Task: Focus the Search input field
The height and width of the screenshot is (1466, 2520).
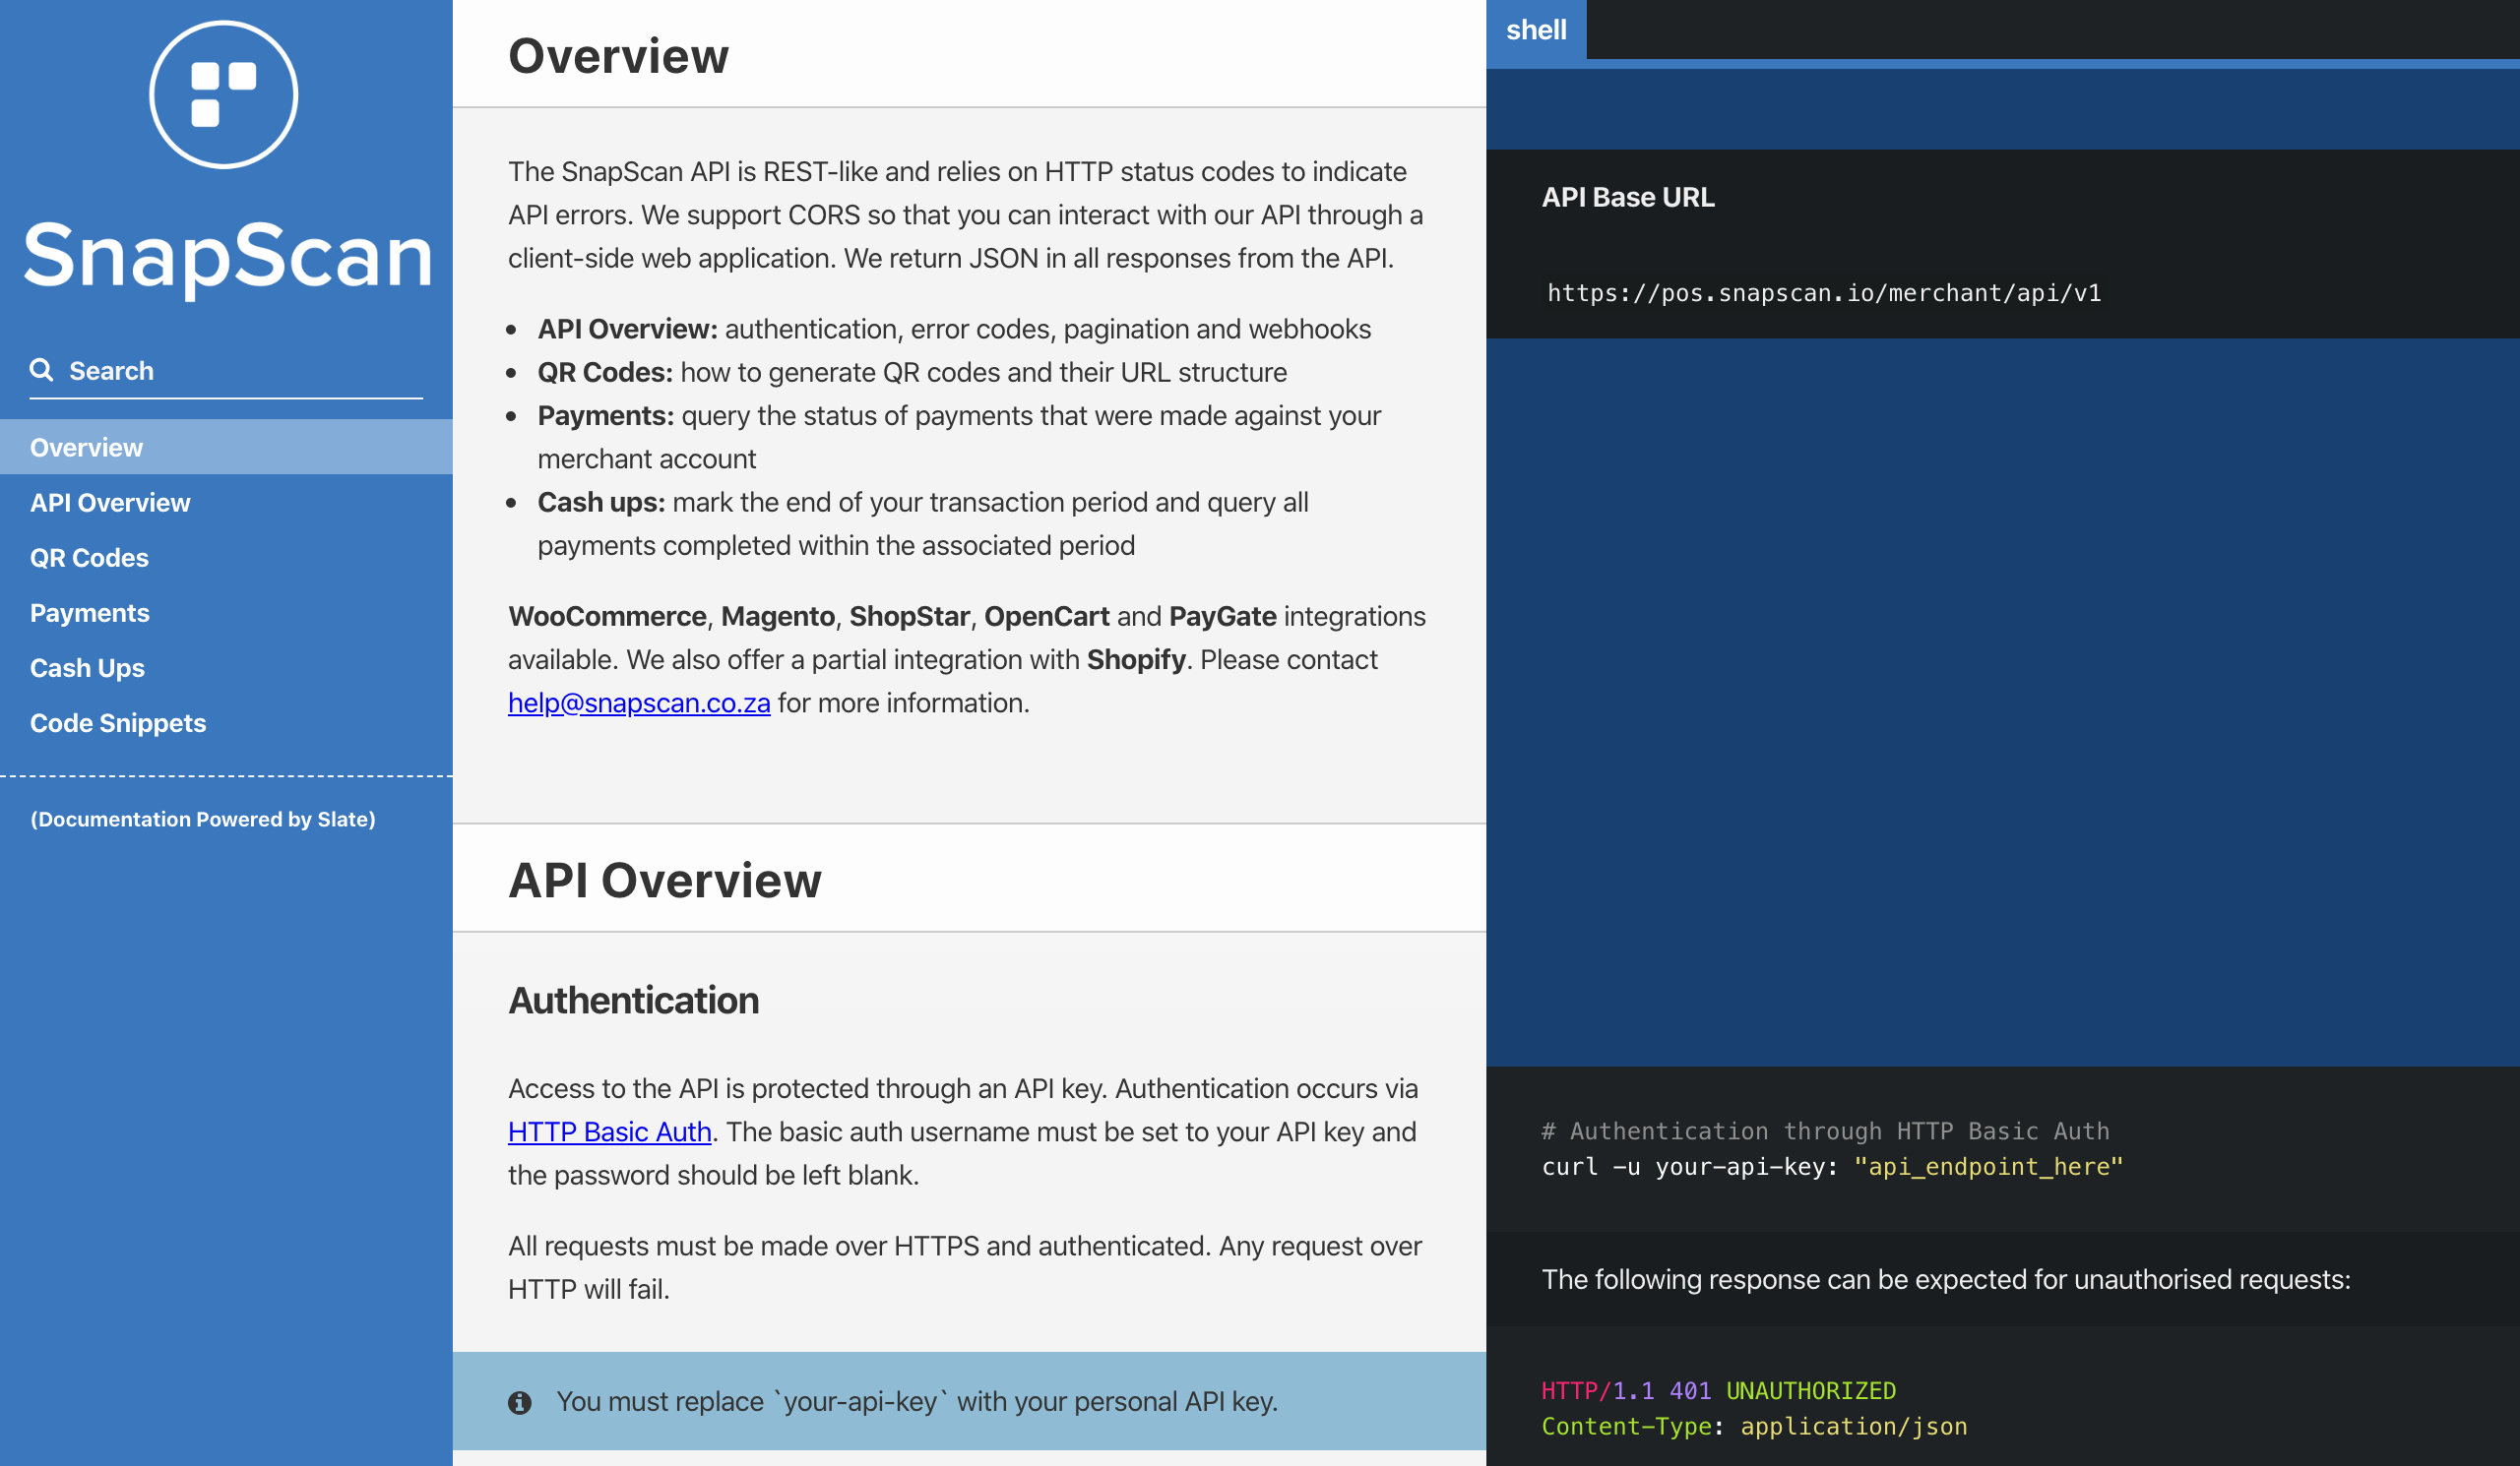Action: coord(226,371)
